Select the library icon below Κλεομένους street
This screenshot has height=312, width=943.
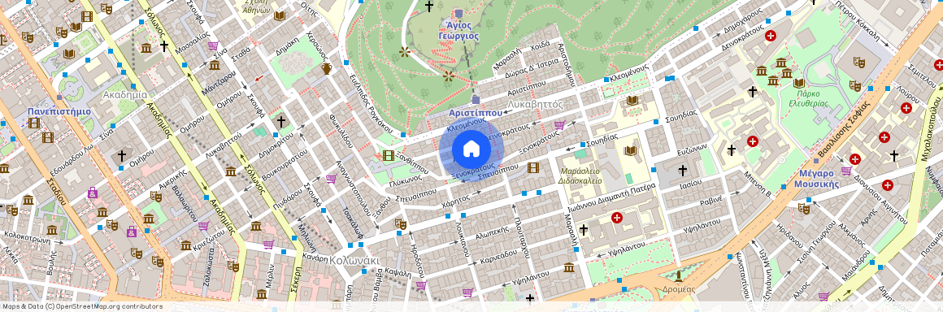[x=632, y=101]
